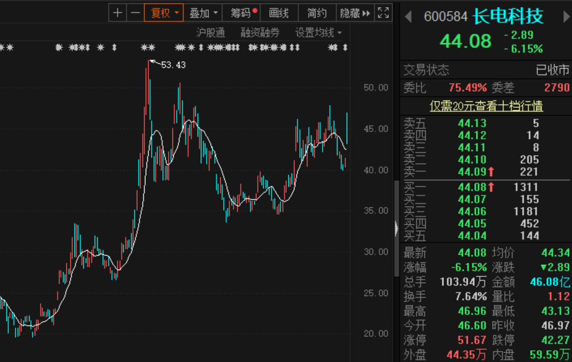Click 外盘 value 44.35万
Viewport: 572px width, 362px height.
[467, 354]
